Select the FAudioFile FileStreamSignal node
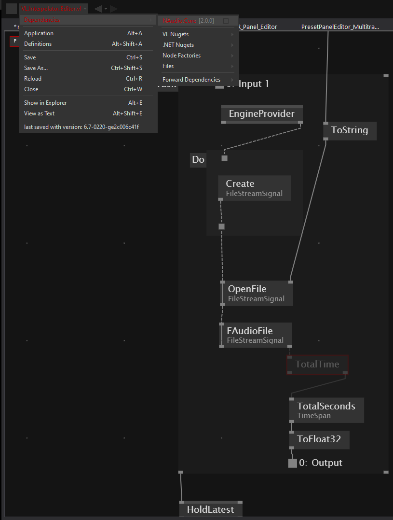Viewport: 393px width, 520px height. pyautogui.click(x=255, y=335)
